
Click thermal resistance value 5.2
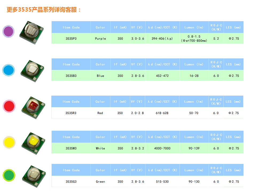tap(216, 39)
